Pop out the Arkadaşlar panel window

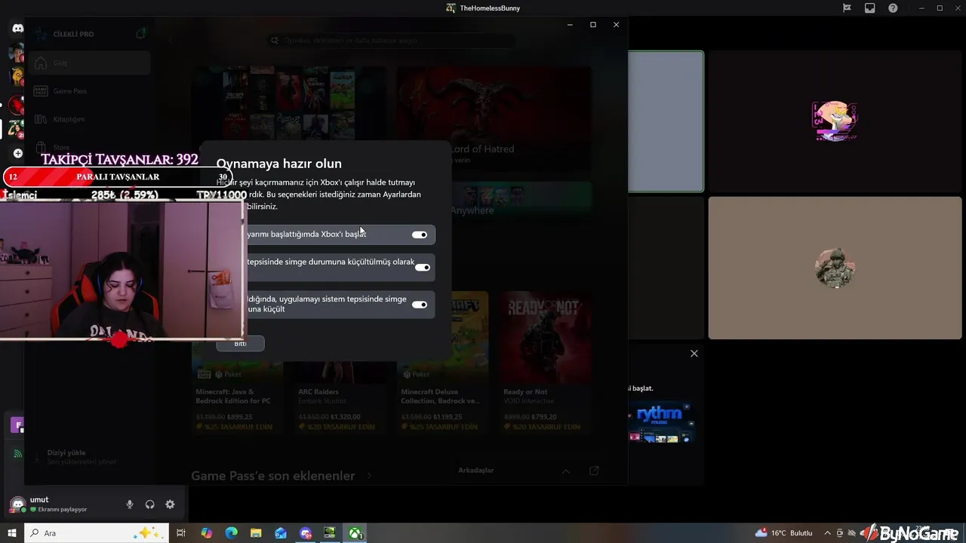click(594, 471)
